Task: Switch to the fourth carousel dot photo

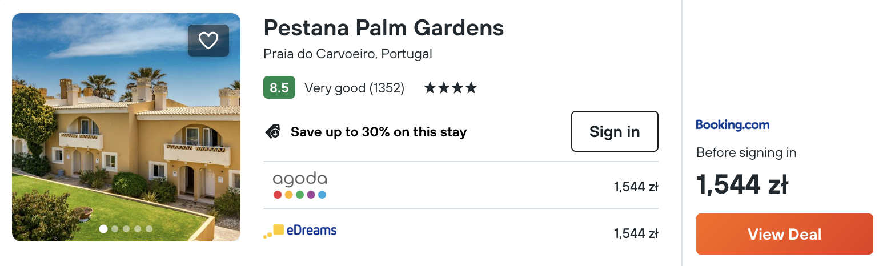Action: point(138,229)
